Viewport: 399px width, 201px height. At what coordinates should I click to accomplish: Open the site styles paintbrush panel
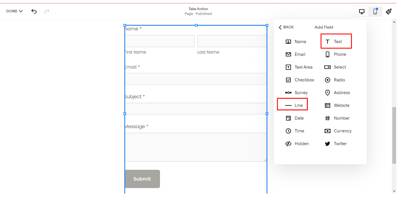click(388, 11)
